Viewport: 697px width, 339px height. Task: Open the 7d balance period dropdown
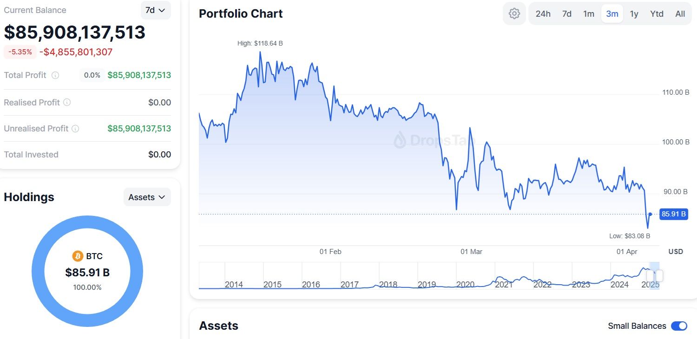[155, 10]
